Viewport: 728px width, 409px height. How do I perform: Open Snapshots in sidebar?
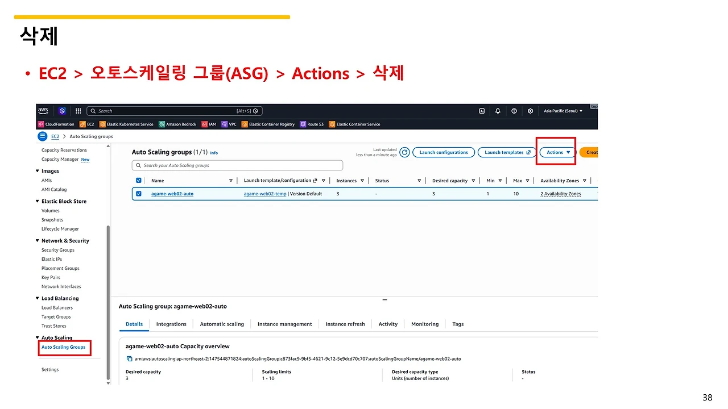pos(52,220)
